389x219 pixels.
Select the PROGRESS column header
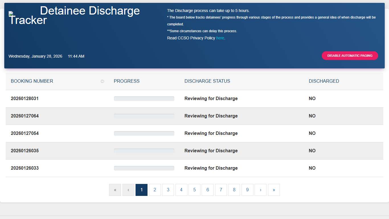[x=126, y=81]
